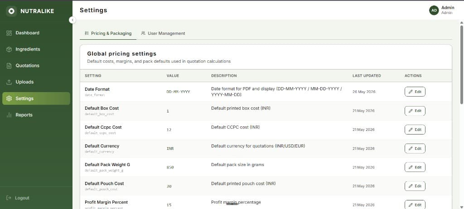464x209 pixels.
Task: Open the Reports section
Action: pyautogui.click(x=36, y=115)
